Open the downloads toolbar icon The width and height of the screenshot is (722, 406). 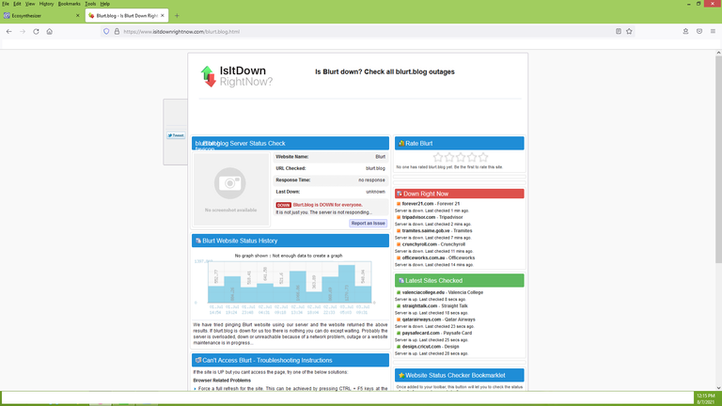pos(685,31)
